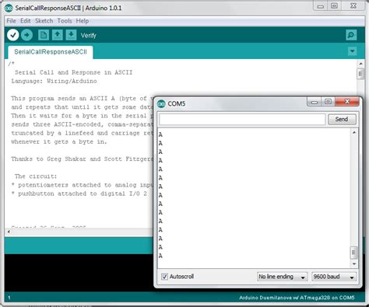The width and height of the screenshot is (369, 307).
Task: Click code editor vertical scrollbar thumb
Action: point(360,74)
